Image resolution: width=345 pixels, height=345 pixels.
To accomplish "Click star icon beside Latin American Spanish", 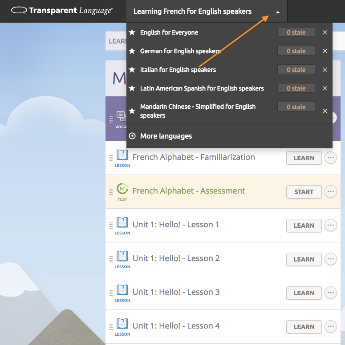I will coord(132,88).
